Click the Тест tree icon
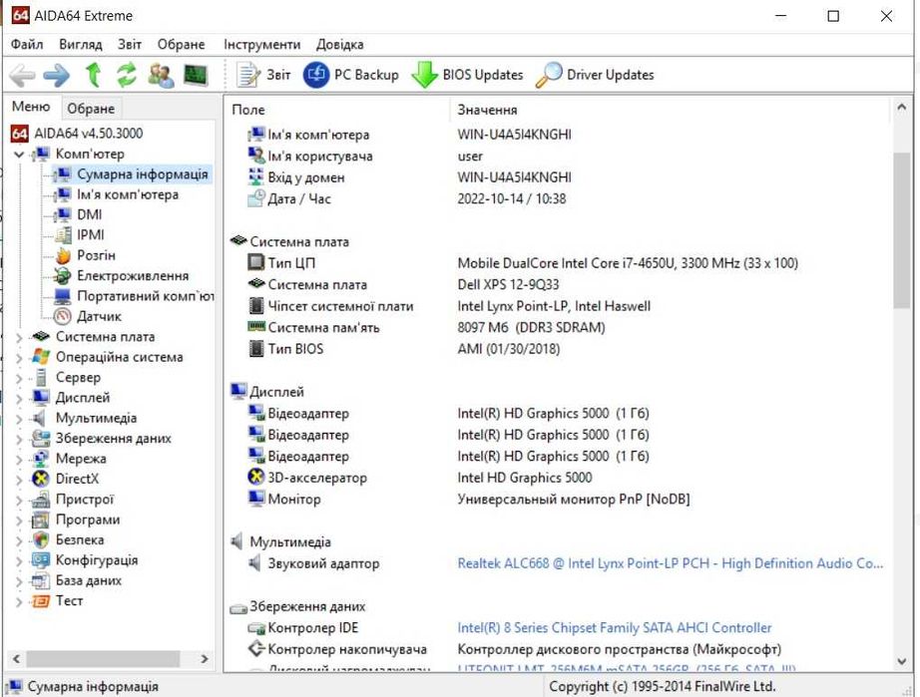The image size is (920, 697). (x=41, y=601)
